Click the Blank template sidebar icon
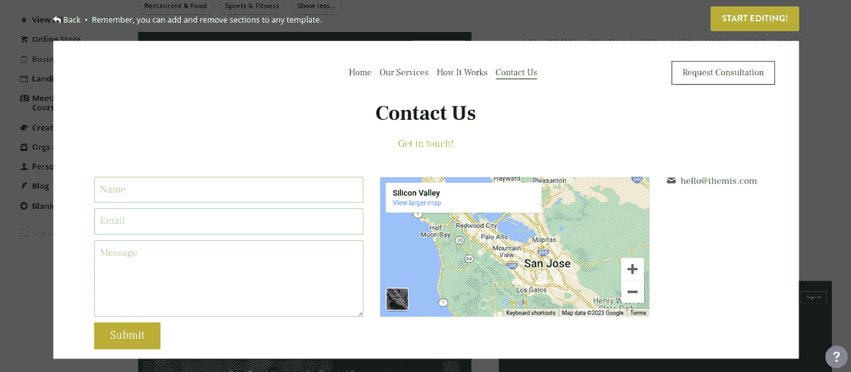Viewport: 851px width, 372px height. click(x=24, y=206)
